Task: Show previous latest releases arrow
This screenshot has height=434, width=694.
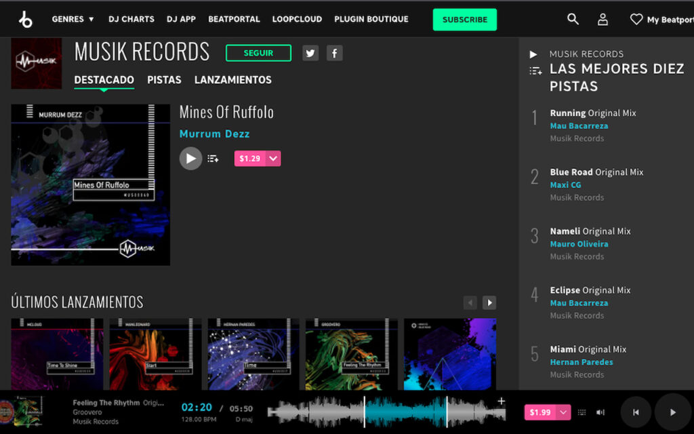Action: click(x=470, y=302)
